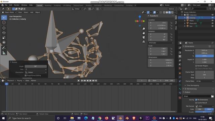215x121 pixels.
Task: Jump to the end frame
Action: pos(96,81)
